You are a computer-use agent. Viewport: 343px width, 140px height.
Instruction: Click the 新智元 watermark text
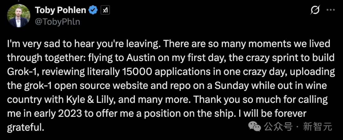pos(318,126)
